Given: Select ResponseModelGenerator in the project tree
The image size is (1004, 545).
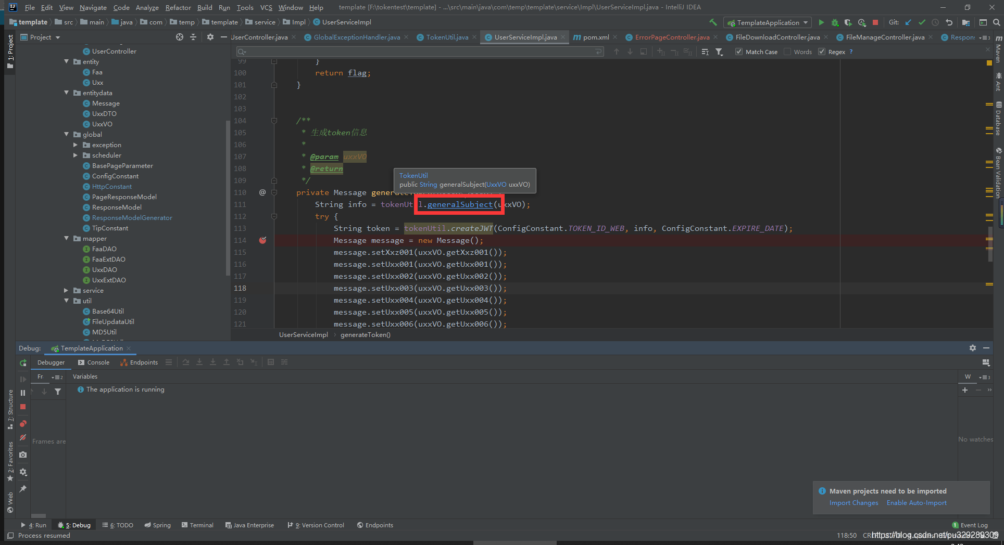Looking at the screenshot, I should (132, 217).
